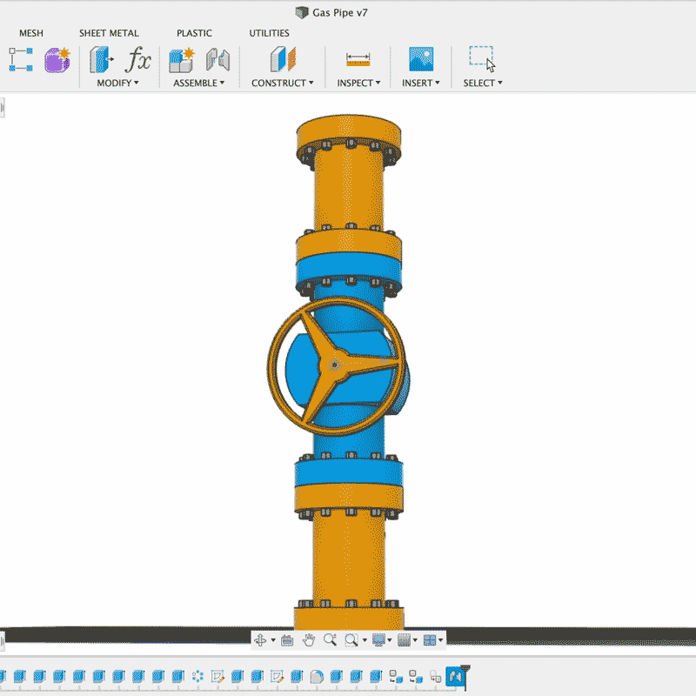Click the Zoom magnifier in navigation bar
The width and height of the screenshot is (696, 696).
330,640
